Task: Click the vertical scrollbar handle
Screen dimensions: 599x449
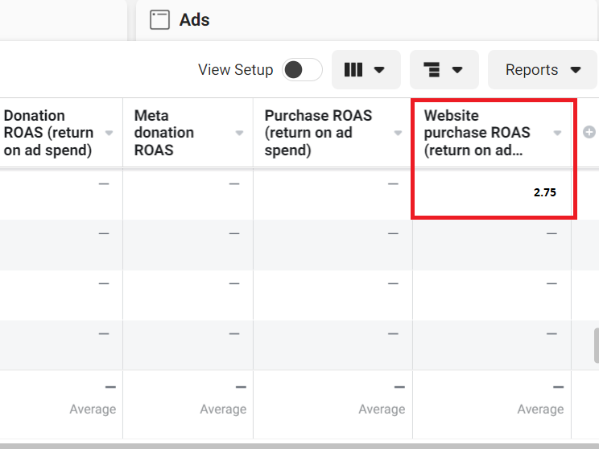Action: tap(597, 345)
